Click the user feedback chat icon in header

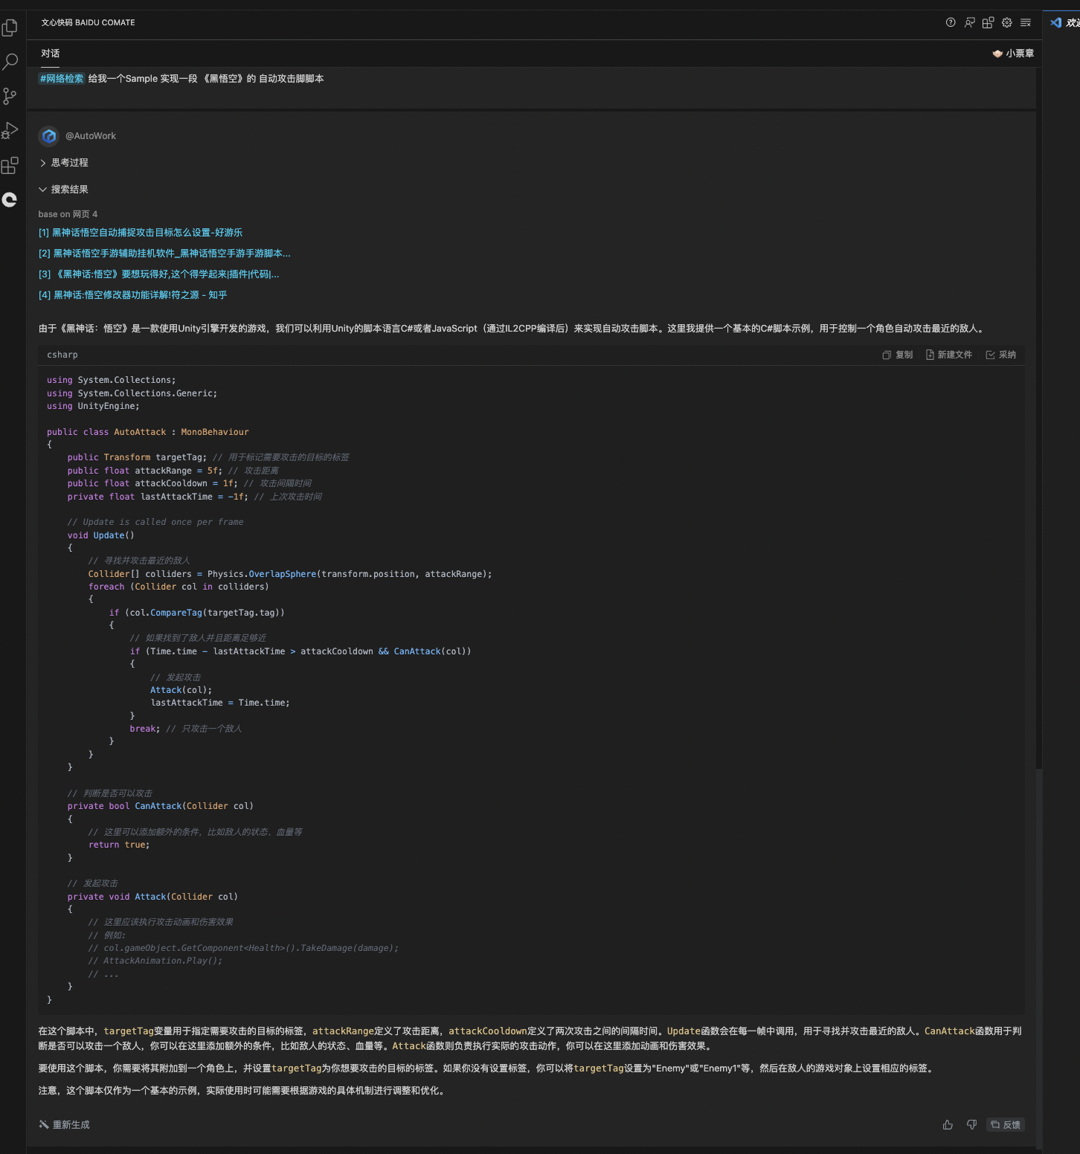point(969,22)
